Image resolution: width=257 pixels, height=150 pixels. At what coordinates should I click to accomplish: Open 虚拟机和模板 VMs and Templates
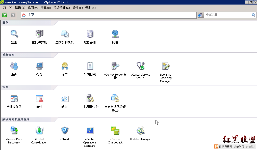[65, 34]
